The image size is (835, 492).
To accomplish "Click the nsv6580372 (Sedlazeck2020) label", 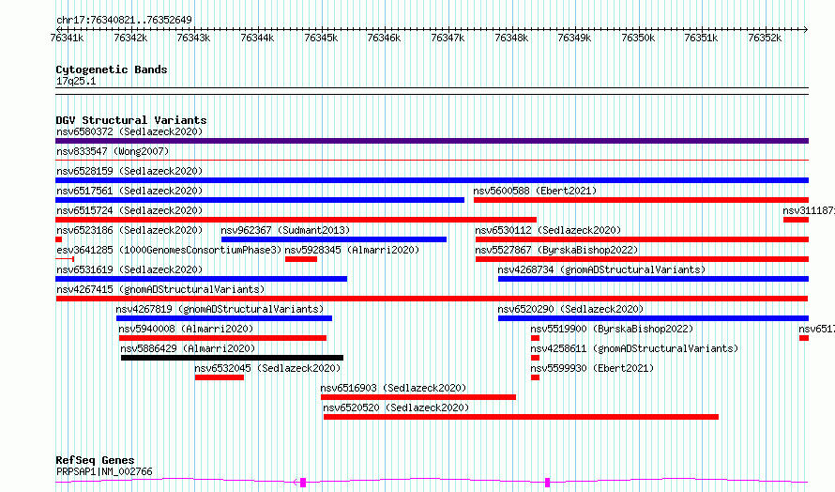I will [x=129, y=131].
